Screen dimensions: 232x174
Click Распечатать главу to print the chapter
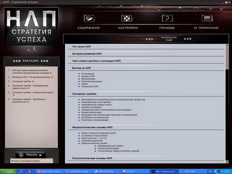coord(169,39)
